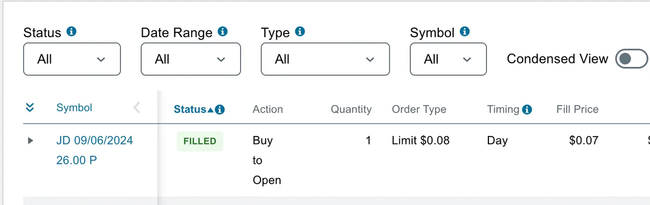Toggle the Condensed View switch
The height and width of the screenshot is (205, 650).
(x=632, y=59)
